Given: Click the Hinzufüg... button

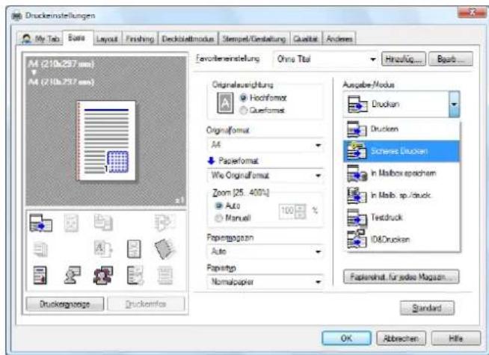Looking at the screenshot, I should [404, 59].
